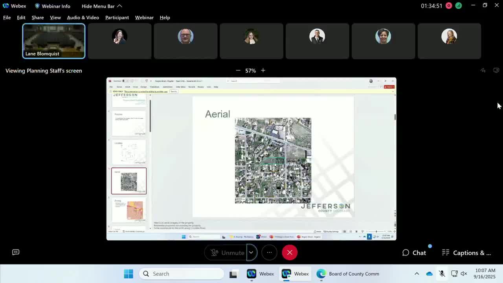Open the Participant menu

coord(117,17)
